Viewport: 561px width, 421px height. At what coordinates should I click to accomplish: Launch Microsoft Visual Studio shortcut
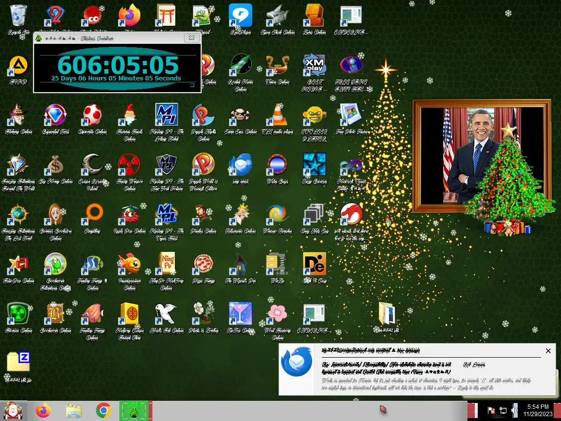coord(351,165)
